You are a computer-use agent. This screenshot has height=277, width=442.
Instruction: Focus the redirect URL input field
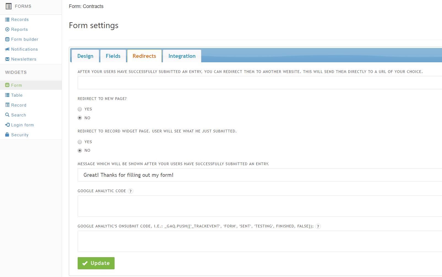pos(260,83)
